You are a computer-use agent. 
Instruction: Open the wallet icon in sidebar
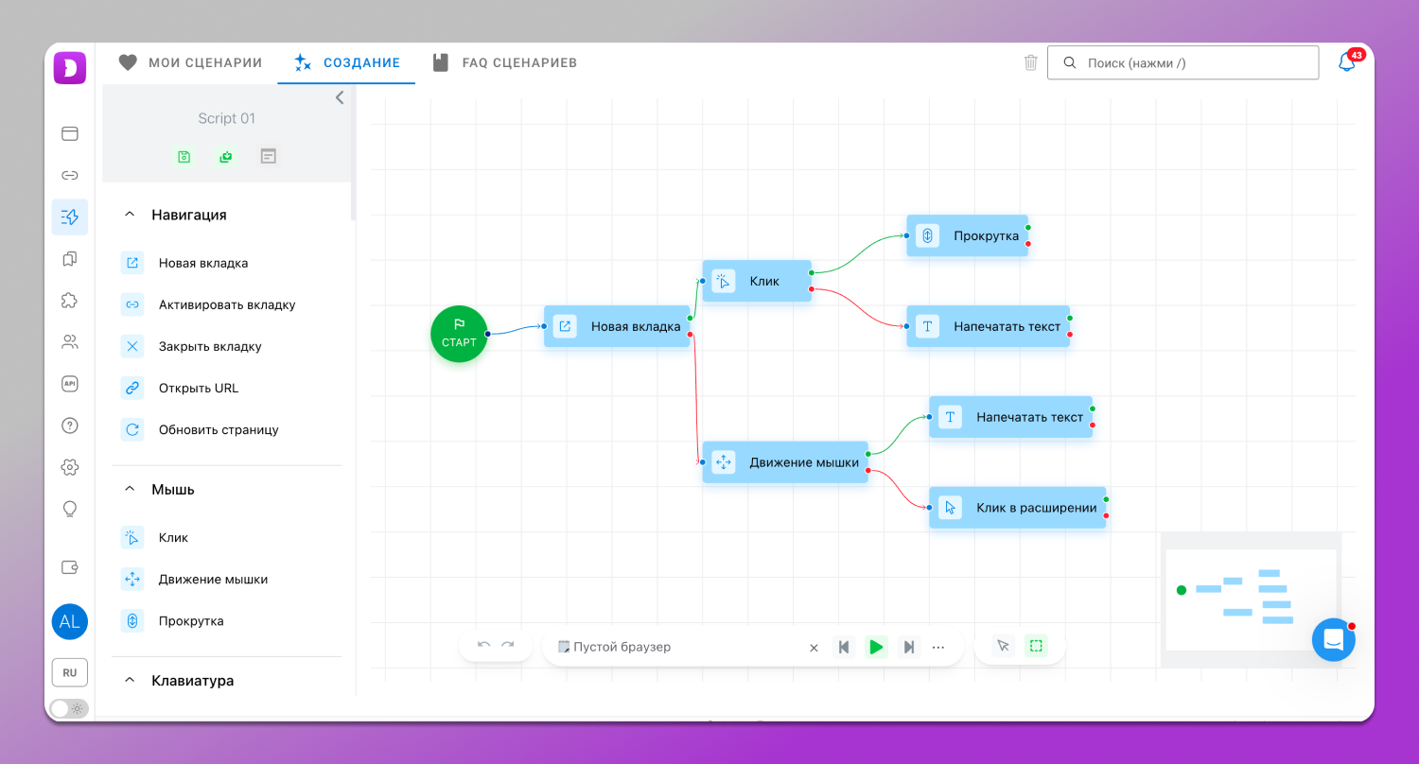69,567
